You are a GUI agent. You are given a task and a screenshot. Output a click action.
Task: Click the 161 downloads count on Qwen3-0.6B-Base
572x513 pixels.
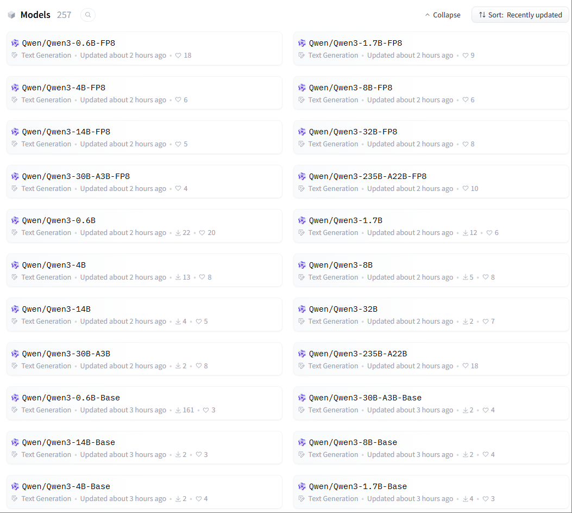188,410
